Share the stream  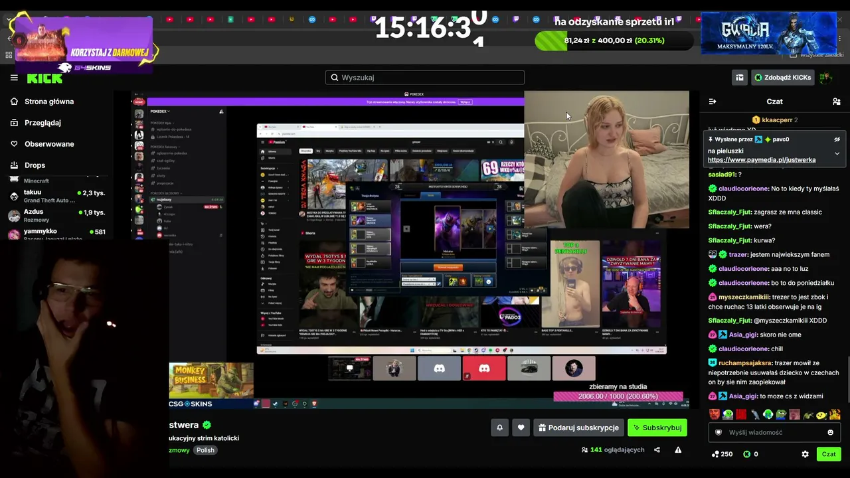pyautogui.click(x=657, y=450)
